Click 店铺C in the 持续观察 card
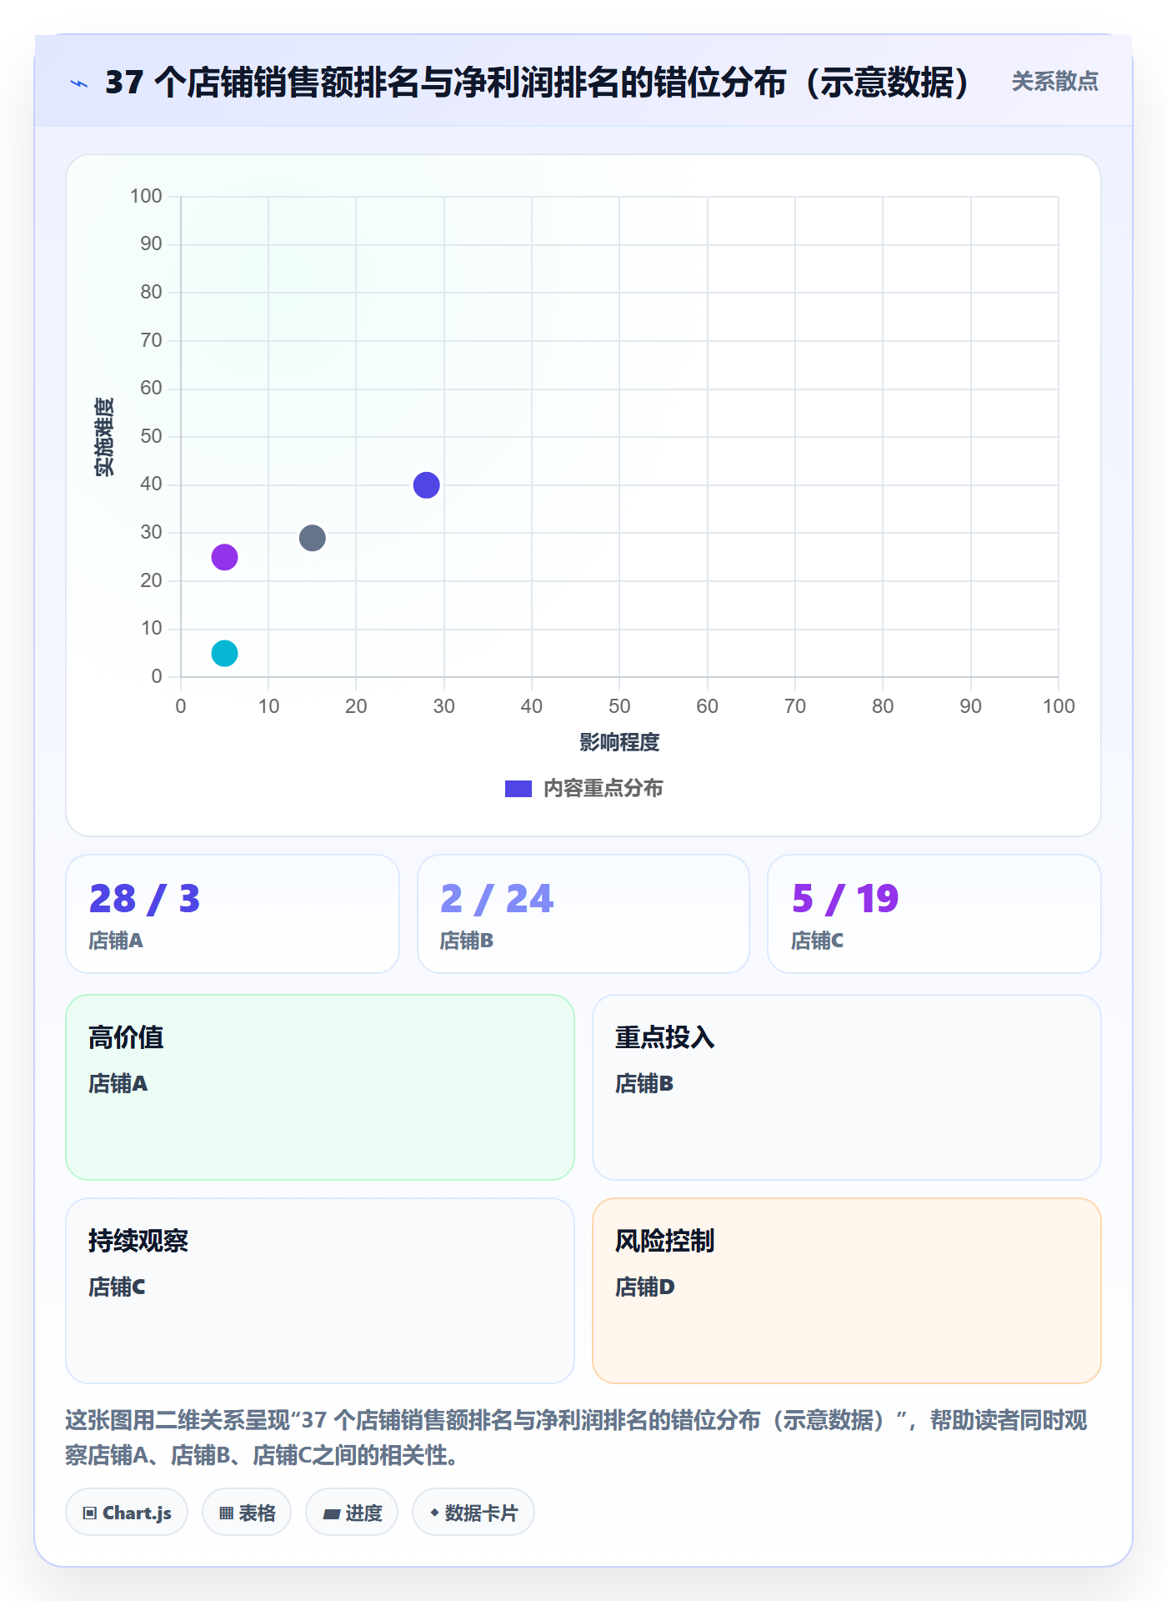Image resolution: width=1167 pixels, height=1601 pixels. [x=117, y=1287]
